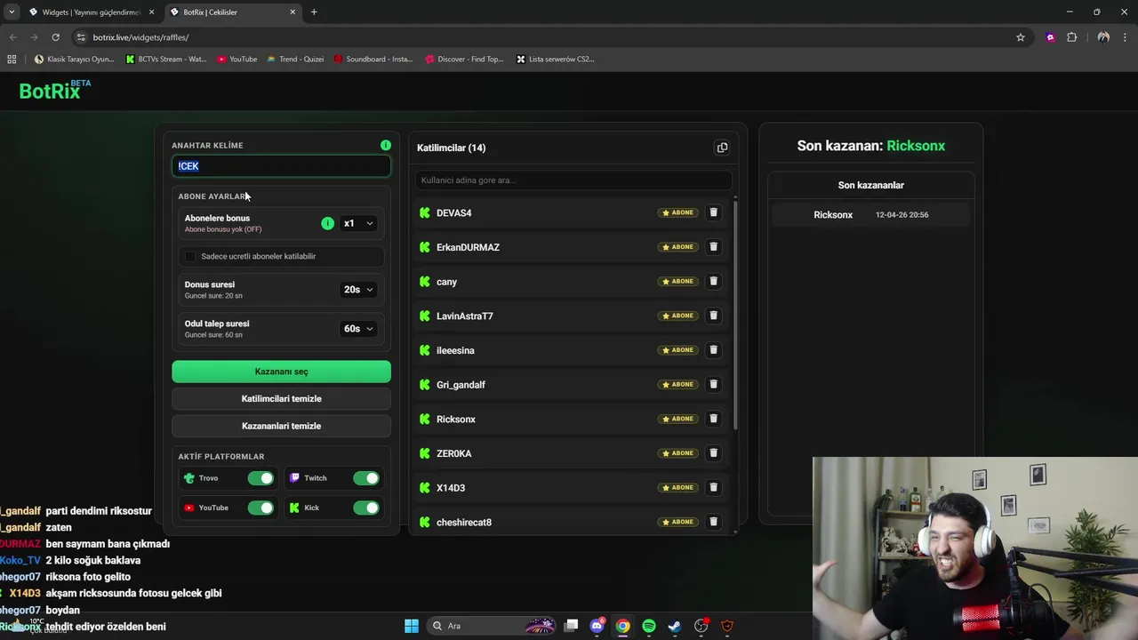Click the BotRix BETA logo
Image resolution: width=1138 pixels, height=640 pixels.
pyautogui.click(x=55, y=90)
